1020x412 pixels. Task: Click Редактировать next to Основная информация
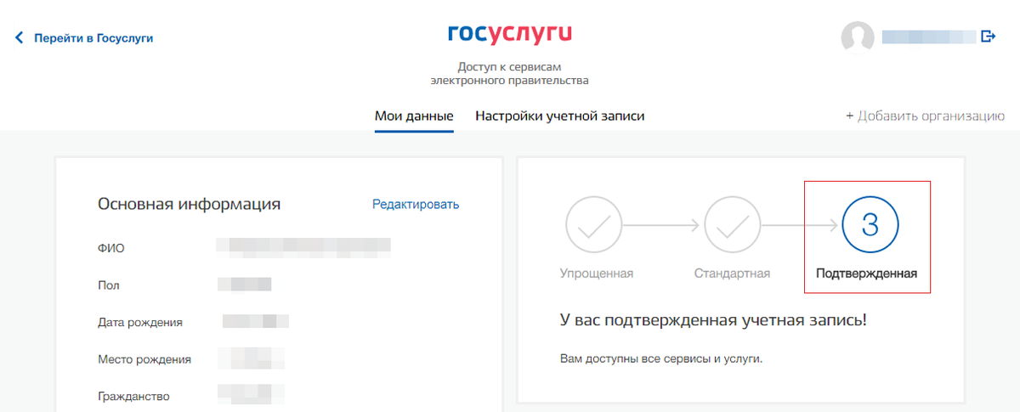[x=416, y=205]
